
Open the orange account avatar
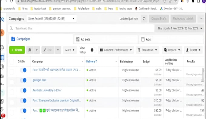[x=2, y=33]
